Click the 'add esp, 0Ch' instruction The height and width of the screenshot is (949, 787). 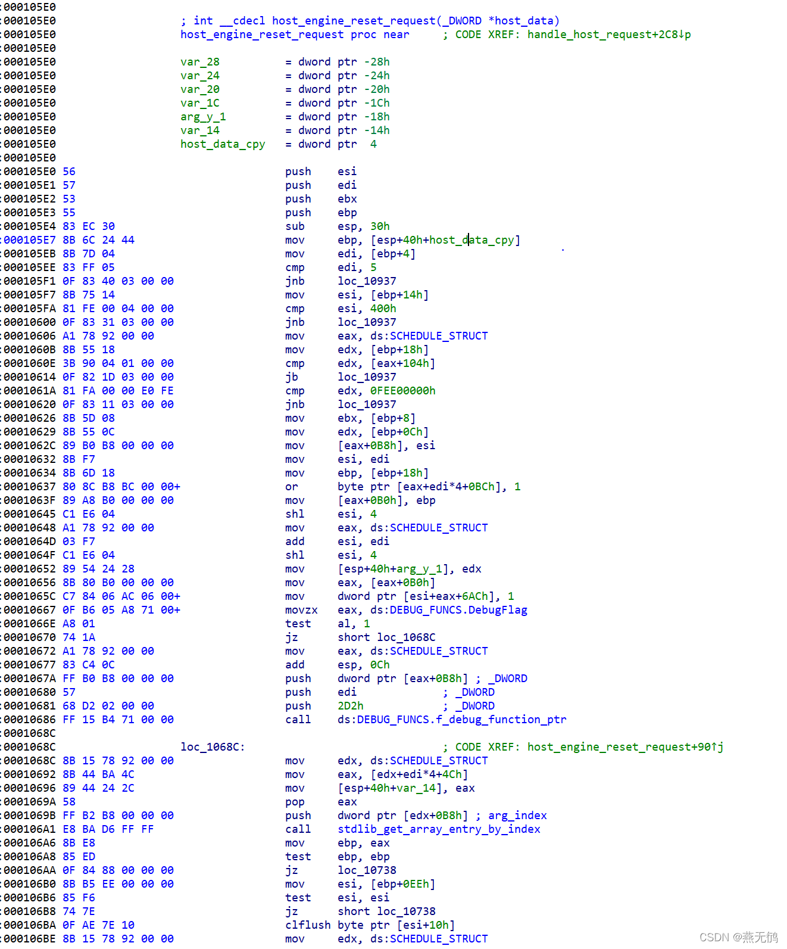(x=337, y=665)
